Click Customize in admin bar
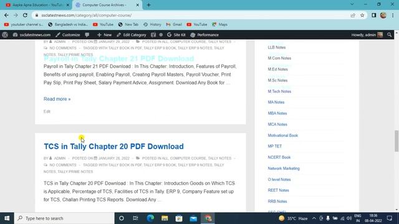The image size is (399, 224). pyautogui.click(x=68, y=35)
